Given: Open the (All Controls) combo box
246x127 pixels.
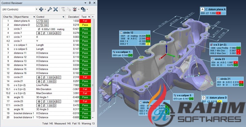Looking at the screenshot, I should coord(20,9).
